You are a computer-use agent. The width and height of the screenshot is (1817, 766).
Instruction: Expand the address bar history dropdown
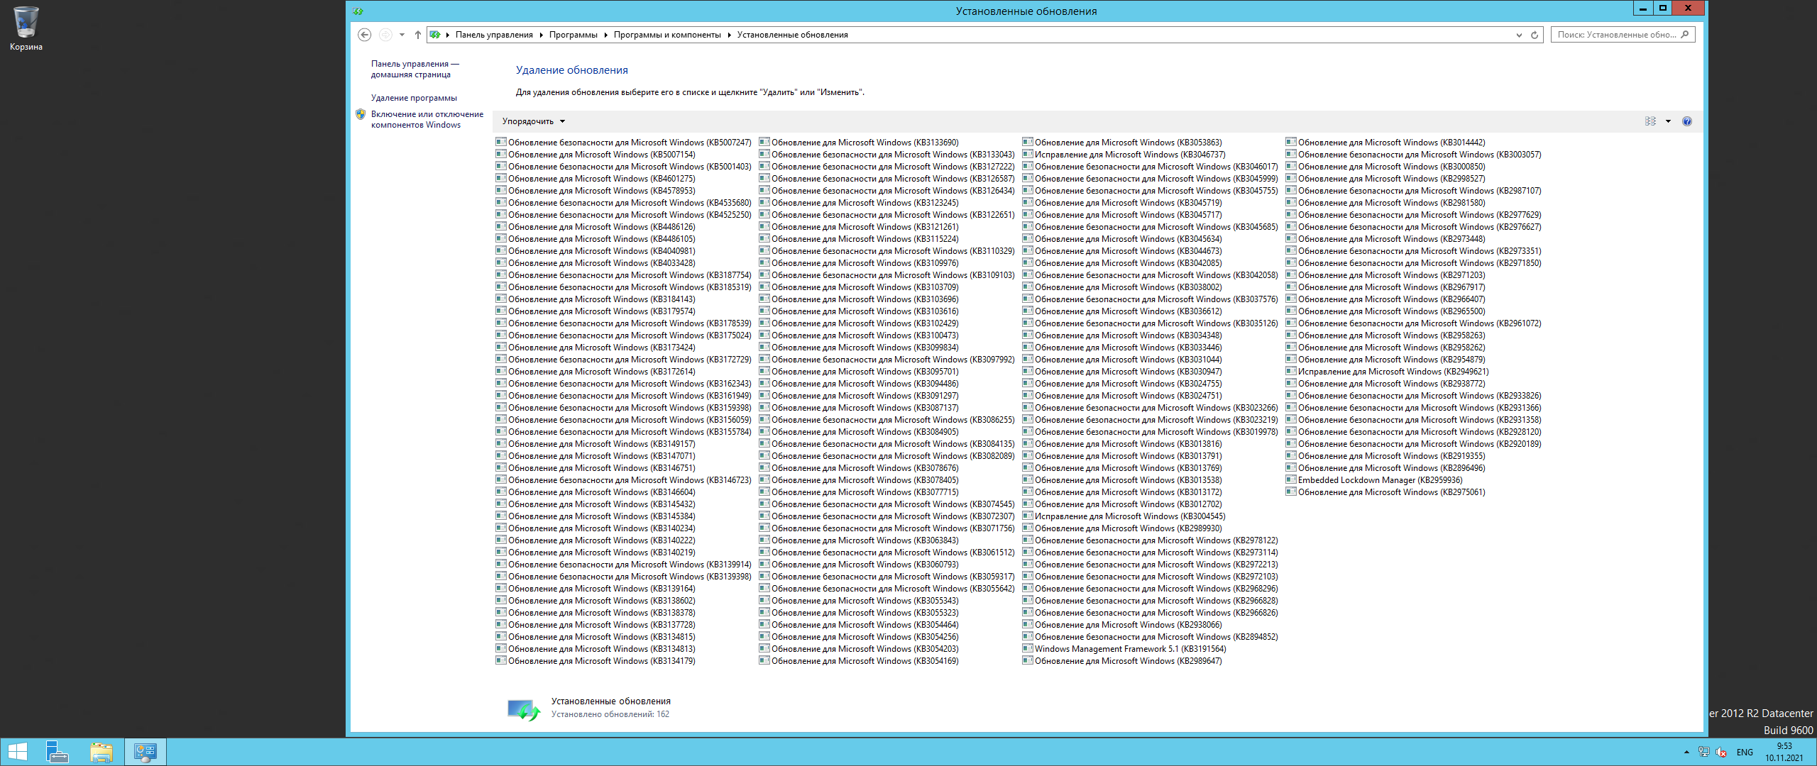coord(1519,35)
